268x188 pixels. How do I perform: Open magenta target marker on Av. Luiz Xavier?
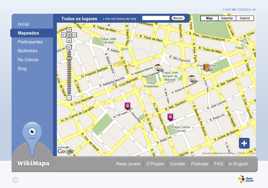pyautogui.click(x=128, y=106)
